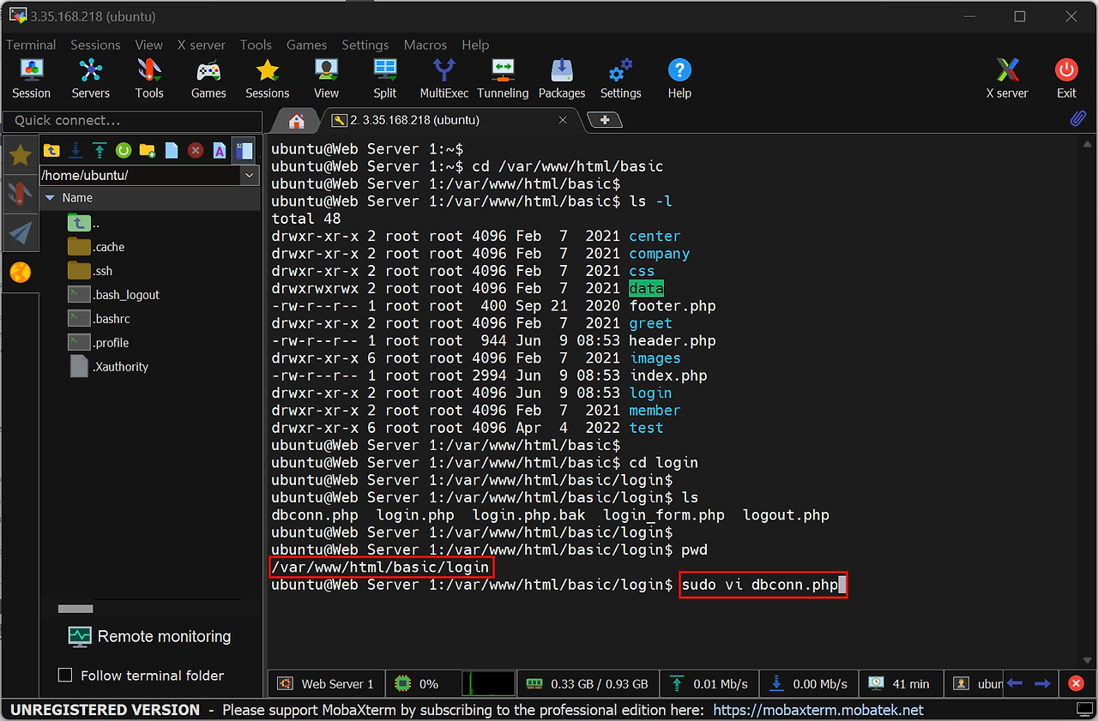Enable Follow terminal folder checkbox

click(x=65, y=676)
